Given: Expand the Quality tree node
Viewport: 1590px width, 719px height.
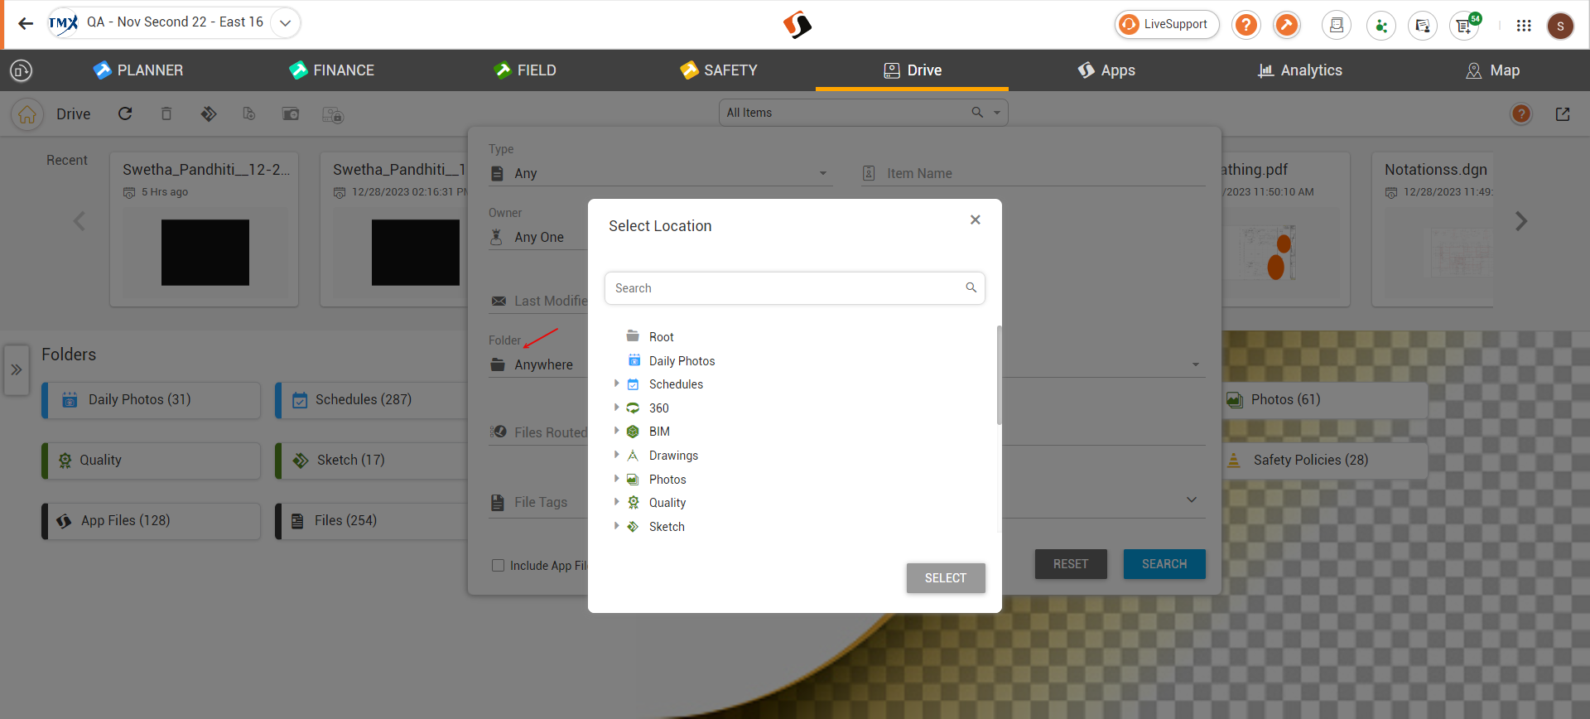Looking at the screenshot, I should point(616,502).
